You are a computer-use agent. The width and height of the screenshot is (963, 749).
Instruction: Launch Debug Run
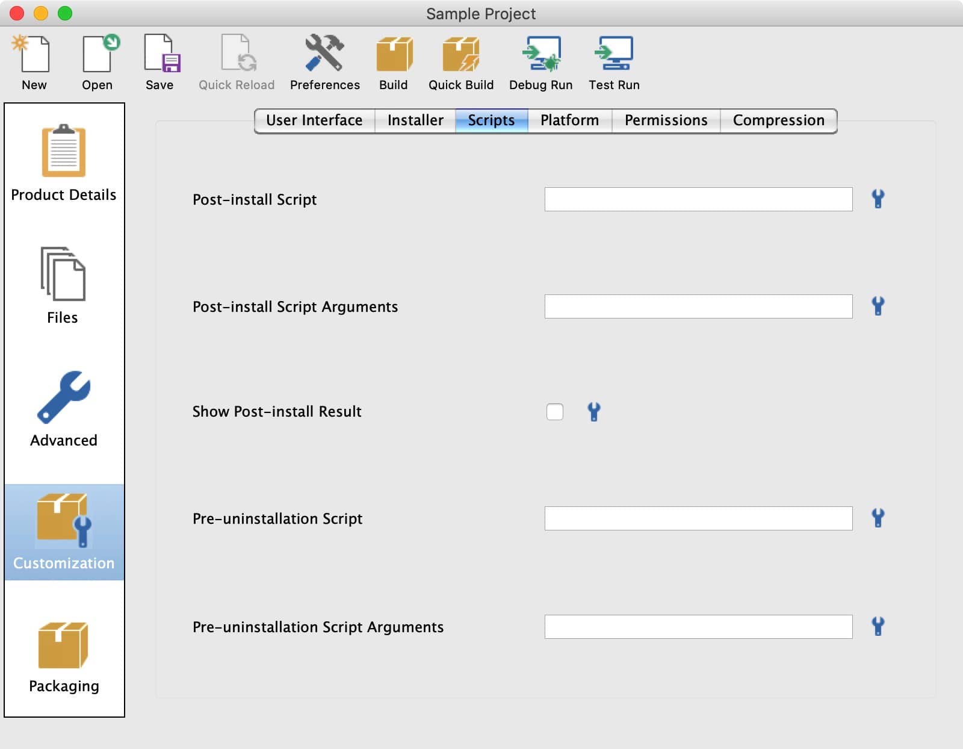[x=541, y=62]
